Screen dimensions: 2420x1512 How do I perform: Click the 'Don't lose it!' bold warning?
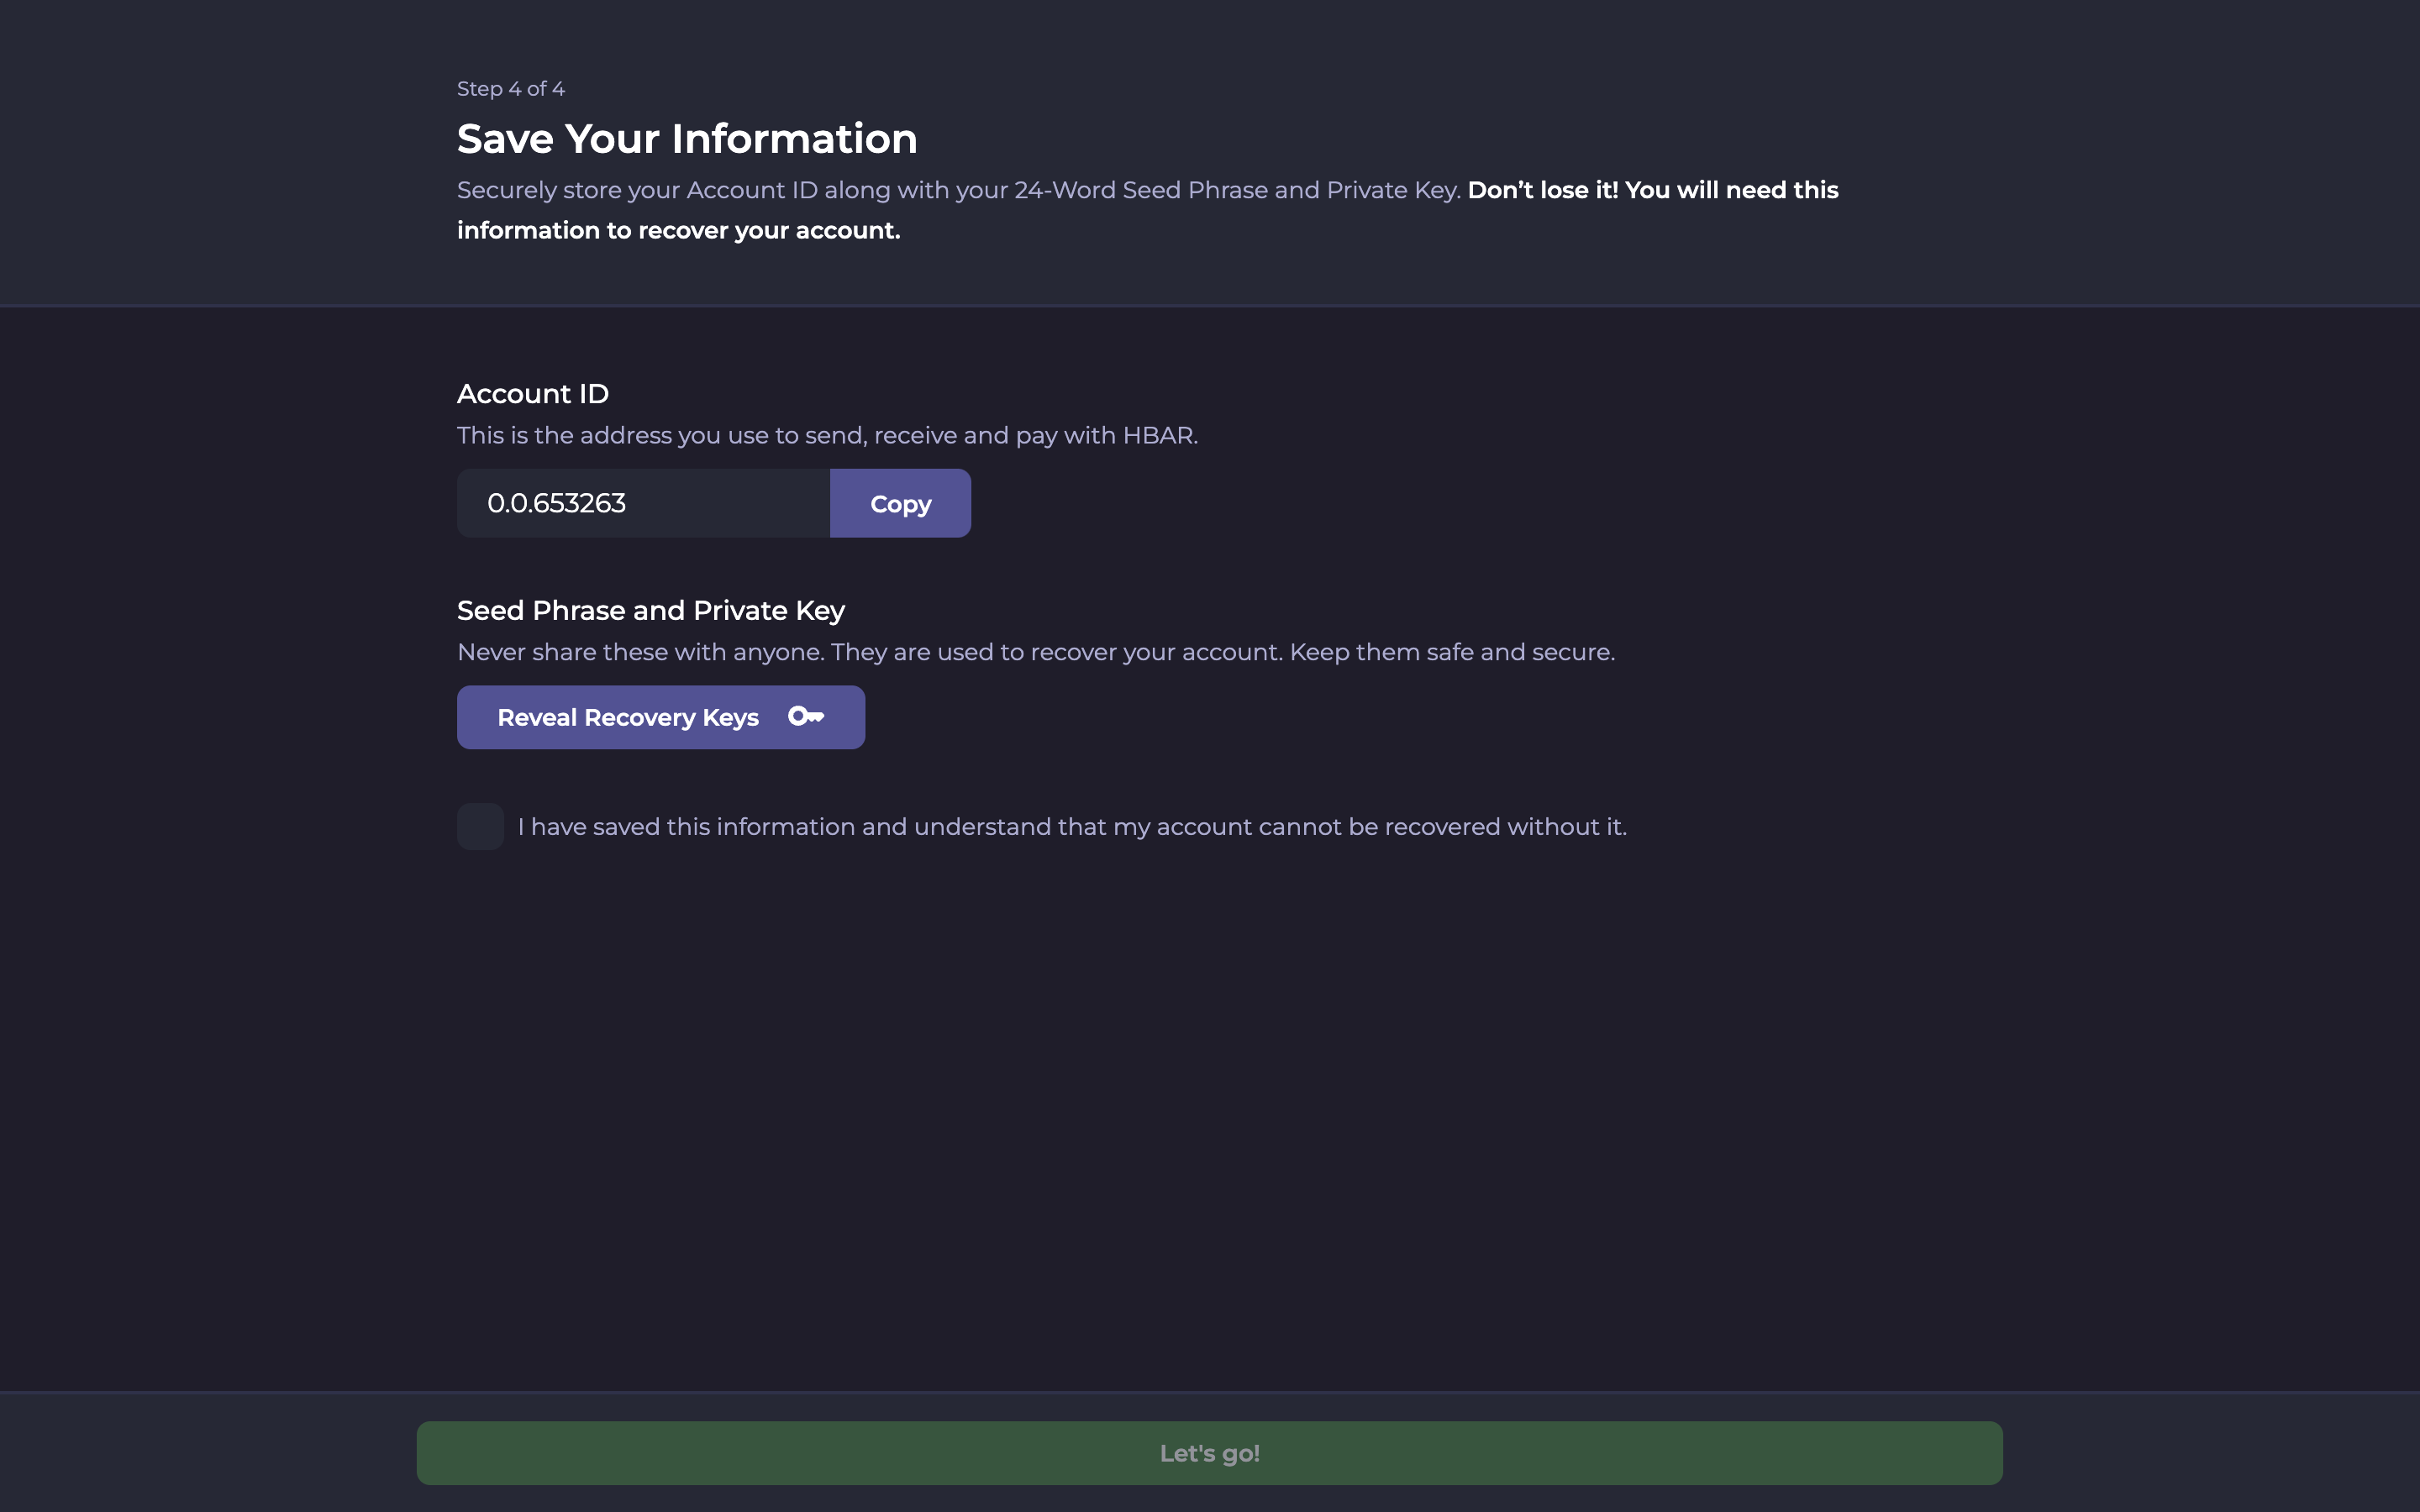click(1542, 190)
